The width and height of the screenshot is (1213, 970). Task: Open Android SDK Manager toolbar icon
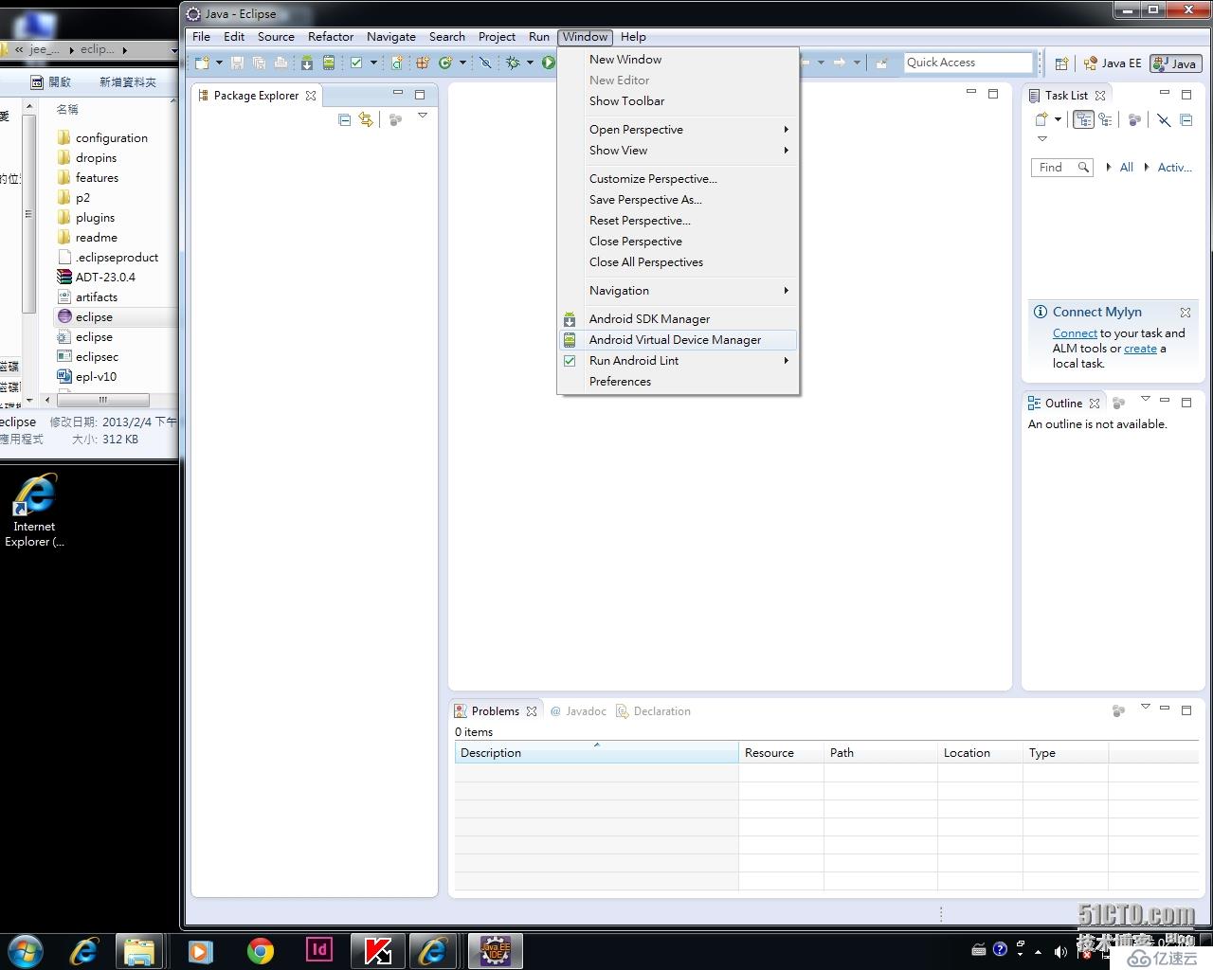pos(307,63)
